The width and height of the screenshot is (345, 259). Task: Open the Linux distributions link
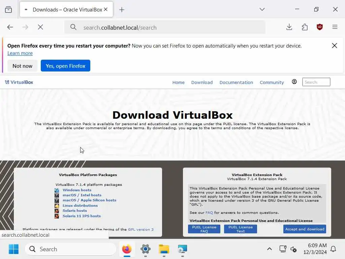point(80,205)
